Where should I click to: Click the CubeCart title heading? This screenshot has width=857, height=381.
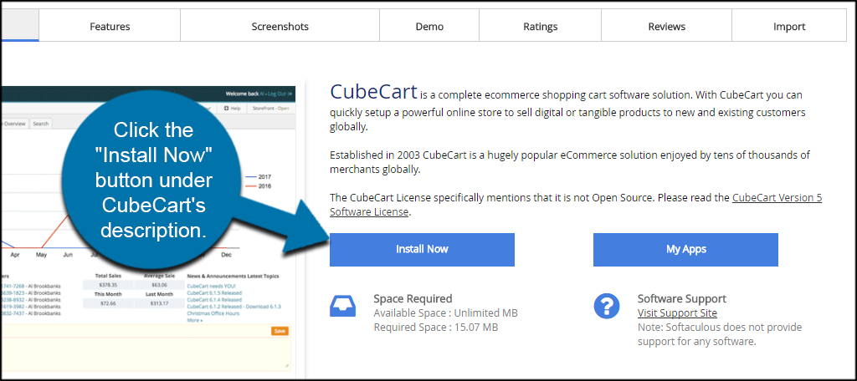pos(374,92)
